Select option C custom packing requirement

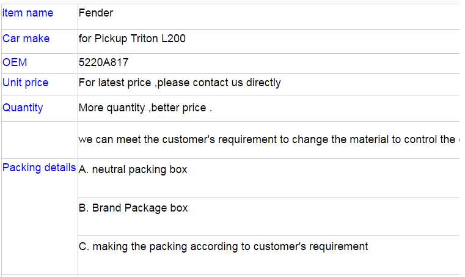point(223,246)
